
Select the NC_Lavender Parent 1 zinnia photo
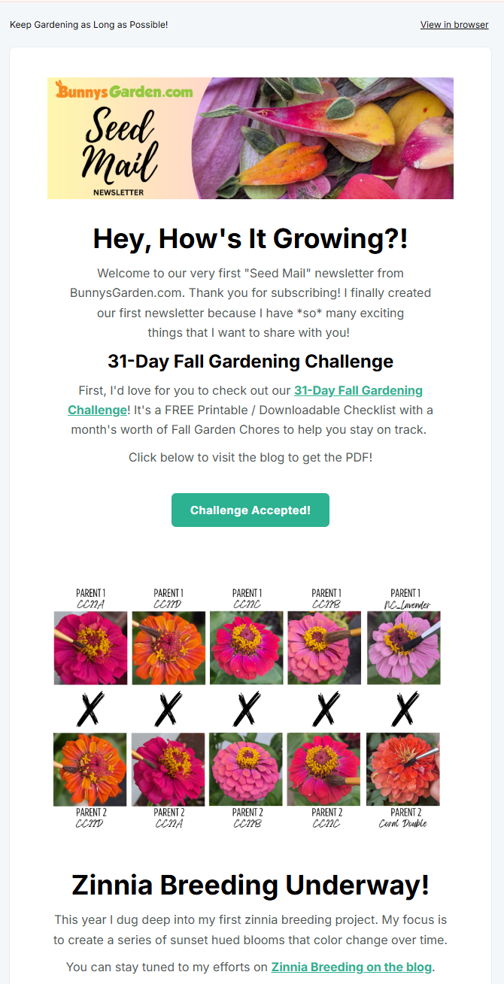pyautogui.click(x=404, y=647)
